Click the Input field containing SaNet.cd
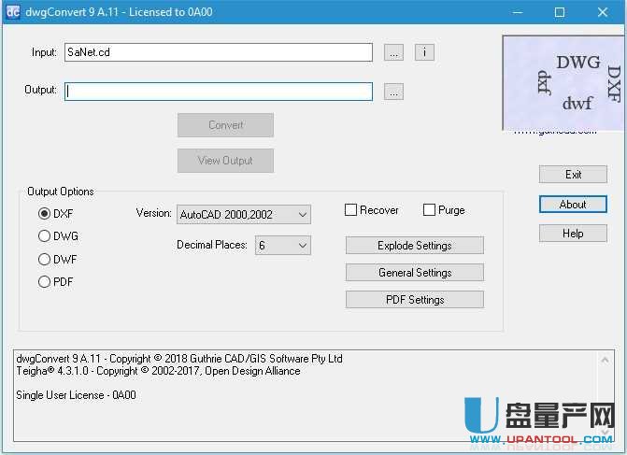The height and width of the screenshot is (455, 627). click(218, 53)
